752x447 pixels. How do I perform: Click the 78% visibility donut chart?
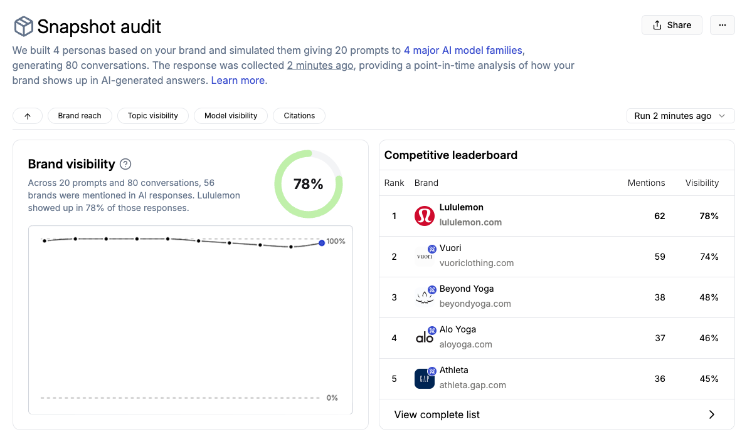[x=309, y=184]
